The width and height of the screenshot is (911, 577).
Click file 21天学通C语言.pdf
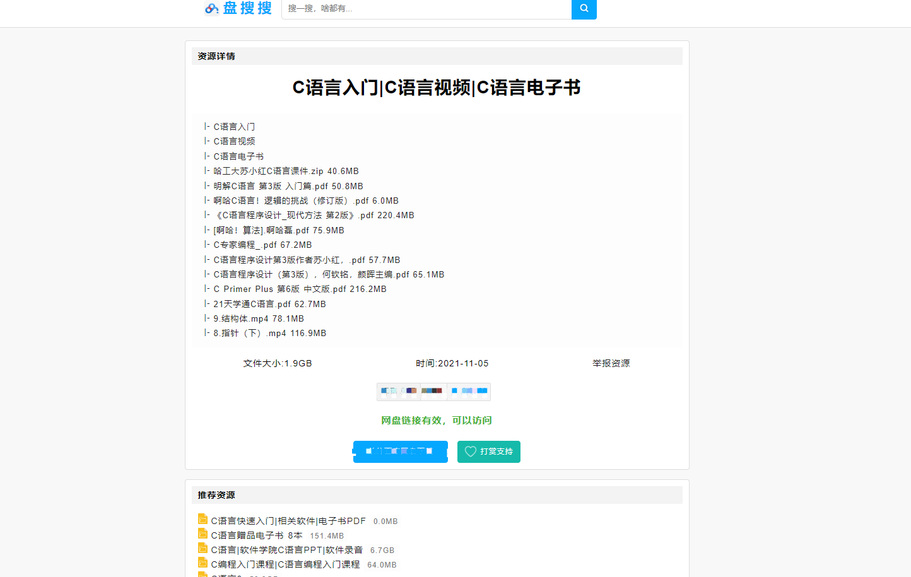click(x=269, y=304)
